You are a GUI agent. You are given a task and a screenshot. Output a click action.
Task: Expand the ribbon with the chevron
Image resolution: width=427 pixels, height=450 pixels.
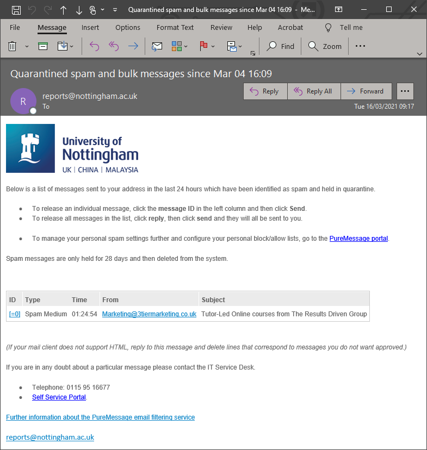[x=419, y=54]
